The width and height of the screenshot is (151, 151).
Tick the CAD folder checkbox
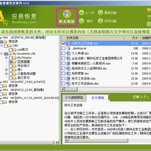click(x=6, y=46)
